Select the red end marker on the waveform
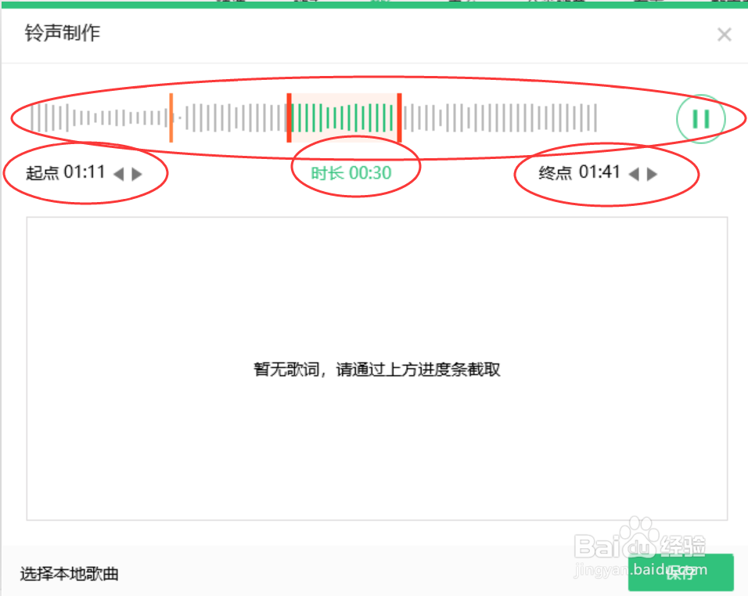 tap(398, 117)
